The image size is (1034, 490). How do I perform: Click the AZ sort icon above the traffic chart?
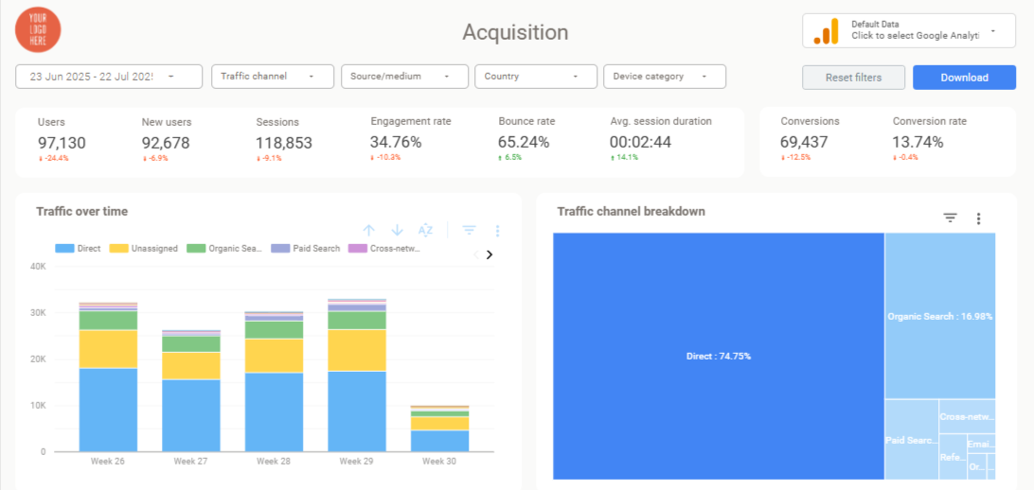pos(425,230)
